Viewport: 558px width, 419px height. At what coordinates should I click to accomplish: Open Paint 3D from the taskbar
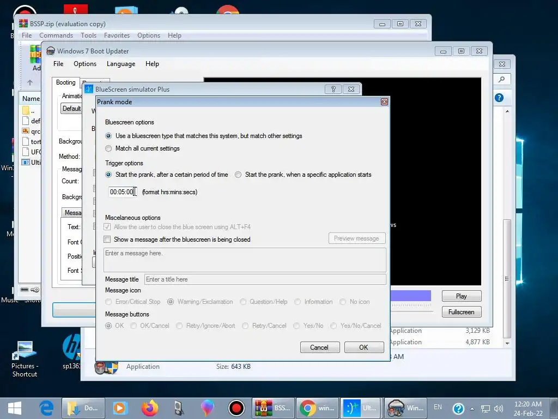tap(207, 408)
